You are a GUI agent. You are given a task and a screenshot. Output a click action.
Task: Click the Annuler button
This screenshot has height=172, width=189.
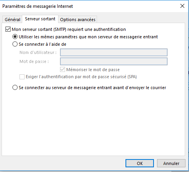(x=171, y=163)
